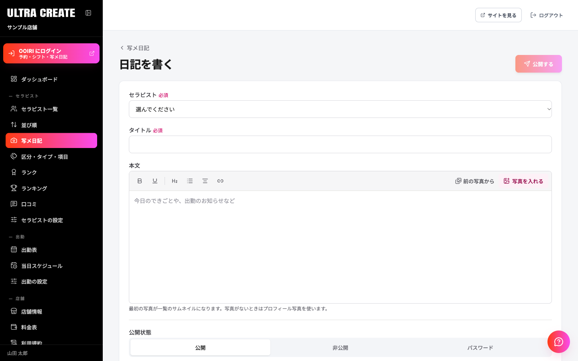Open セラピスト一覧 in the sidebar
The image size is (578, 361).
[51, 109]
